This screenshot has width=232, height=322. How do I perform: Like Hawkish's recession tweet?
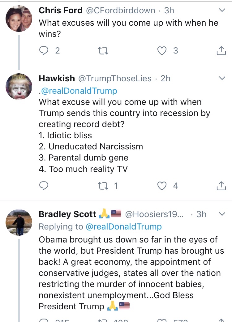pos(162,186)
